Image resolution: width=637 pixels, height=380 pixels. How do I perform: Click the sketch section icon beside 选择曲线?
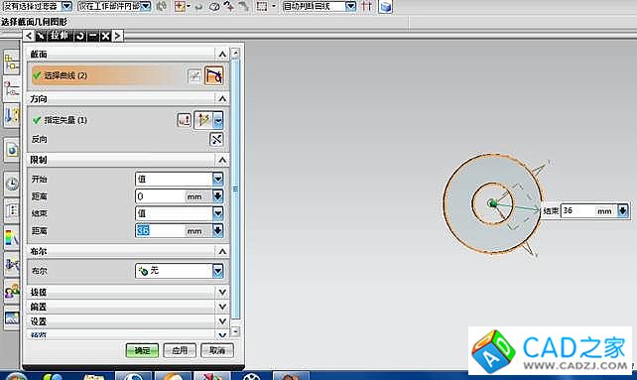click(194, 76)
